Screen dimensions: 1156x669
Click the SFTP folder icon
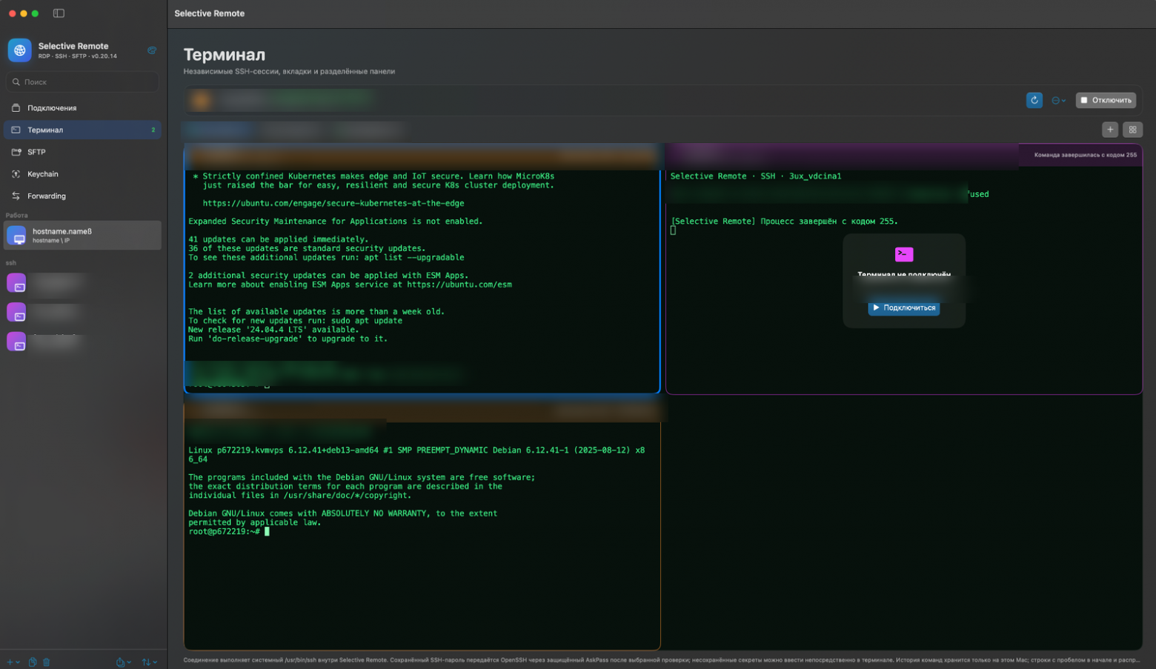(16, 152)
